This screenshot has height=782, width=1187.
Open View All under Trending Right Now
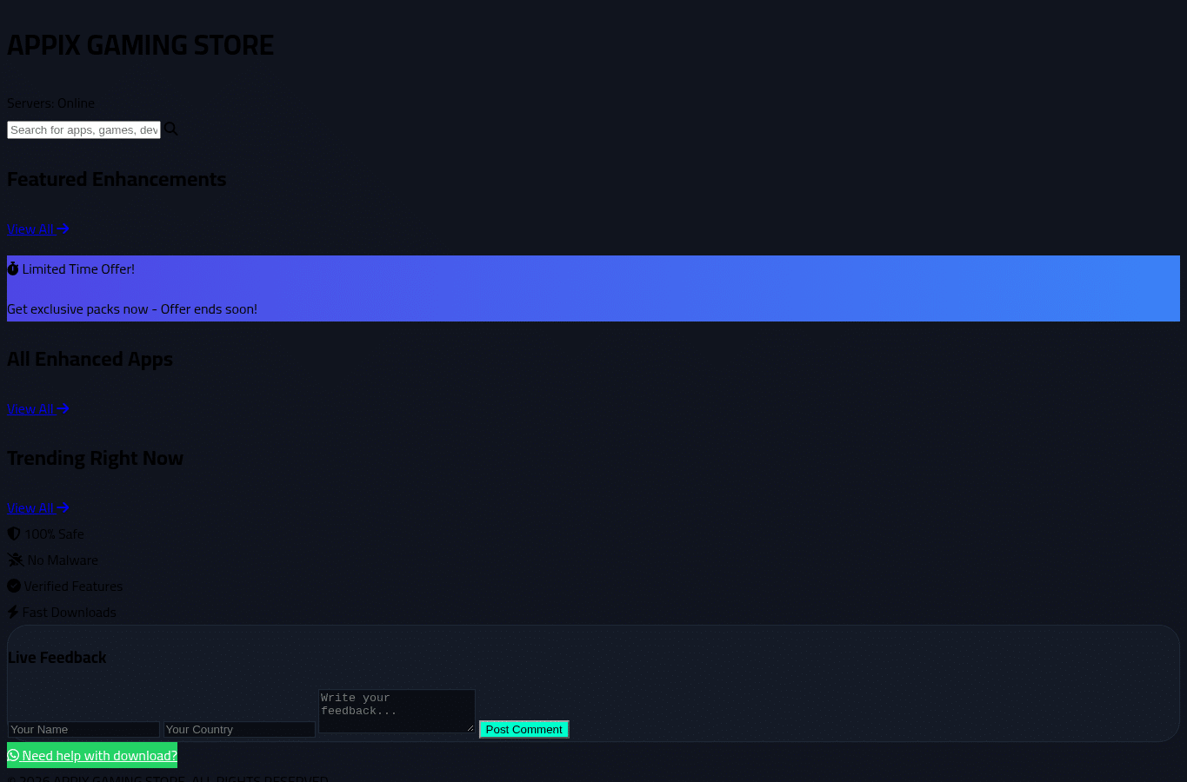click(x=38, y=507)
